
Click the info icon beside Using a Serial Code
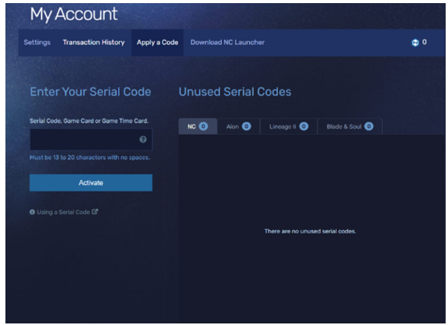(x=33, y=212)
